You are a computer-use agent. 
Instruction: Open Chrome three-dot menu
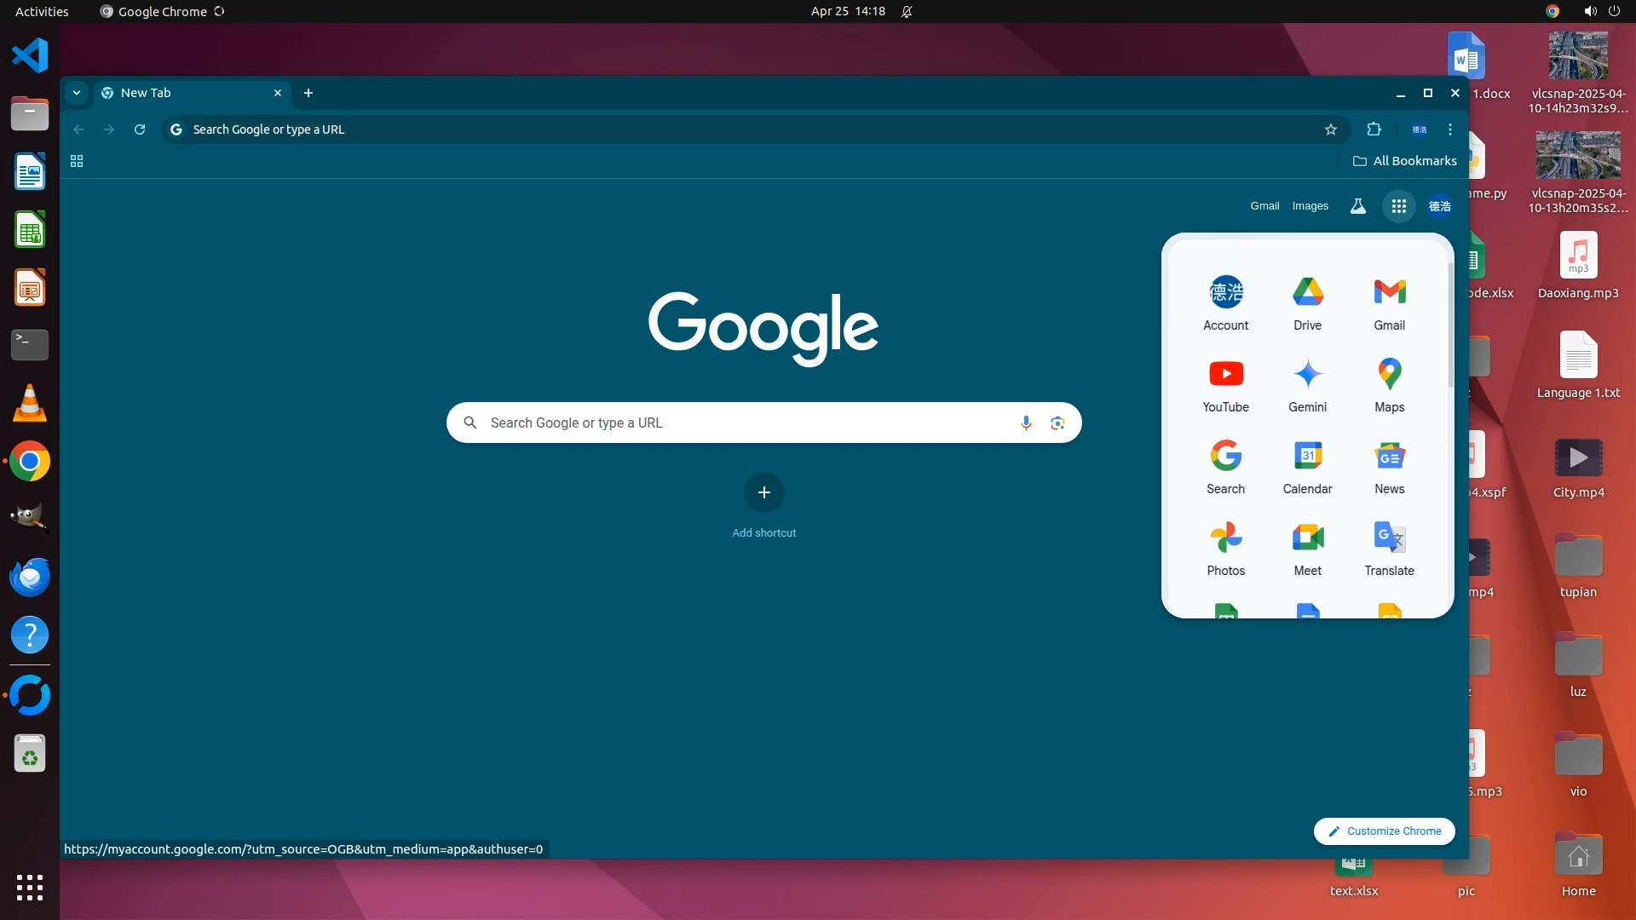pos(1450,129)
